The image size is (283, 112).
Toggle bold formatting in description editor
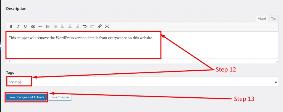tap(11, 26)
